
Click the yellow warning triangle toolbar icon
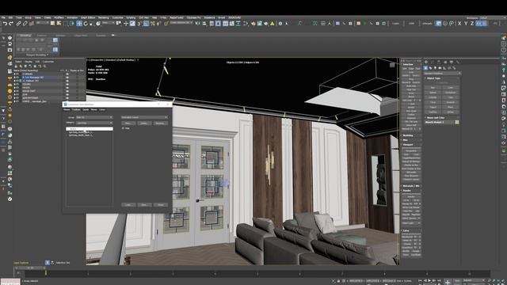[273, 23]
